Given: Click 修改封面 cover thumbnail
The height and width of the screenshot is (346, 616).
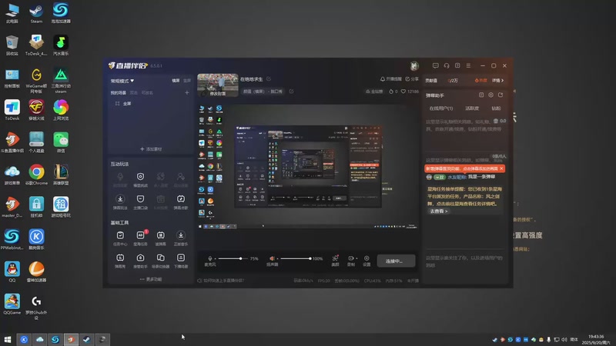Looking at the screenshot, I should coord(218,85).
